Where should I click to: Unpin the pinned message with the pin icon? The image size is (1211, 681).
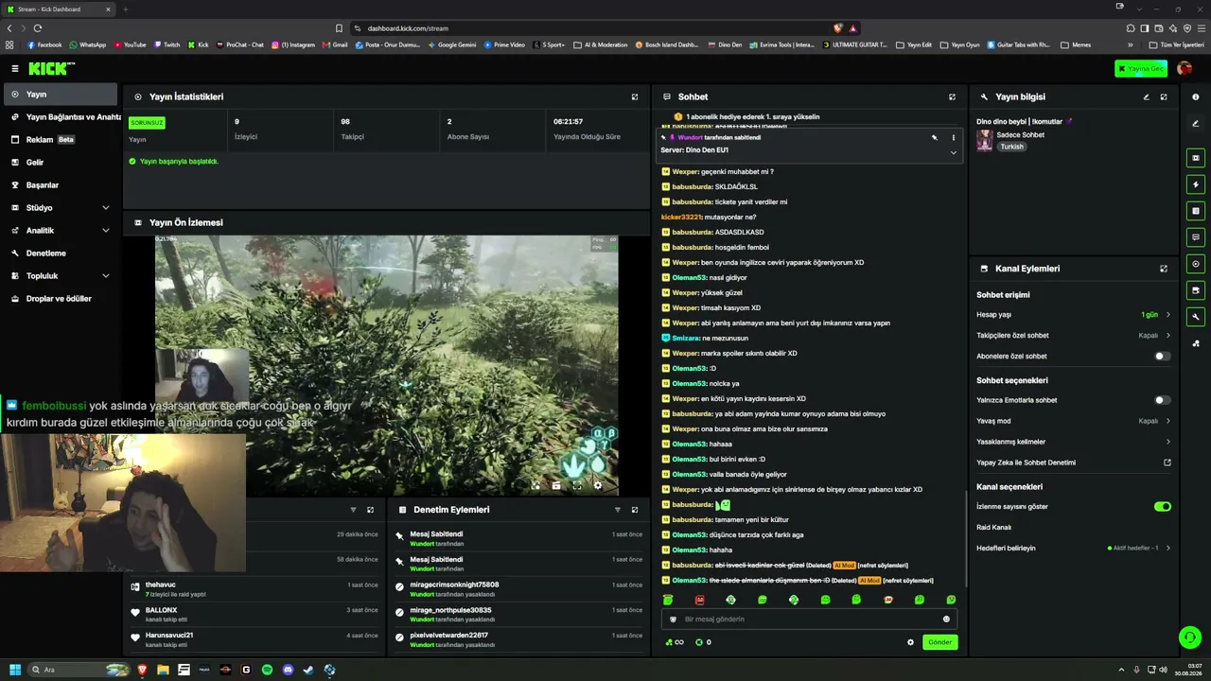tap(934, 137)
